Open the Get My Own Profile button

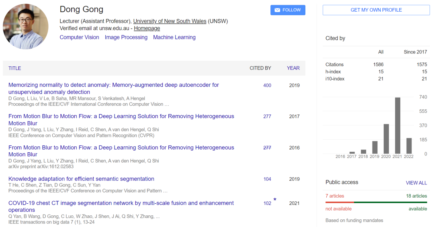point(376,10)
